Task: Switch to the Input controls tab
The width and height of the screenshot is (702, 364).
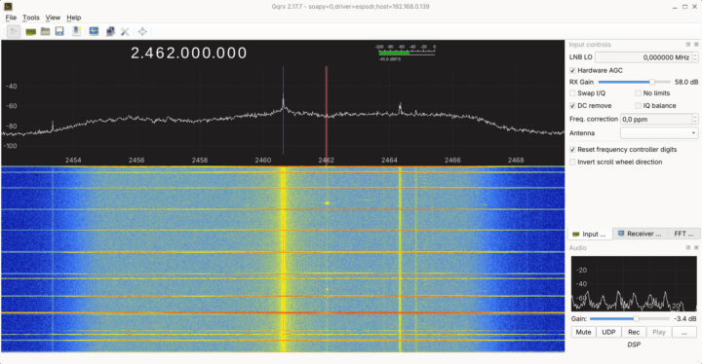Action: [x=590, y=234]
